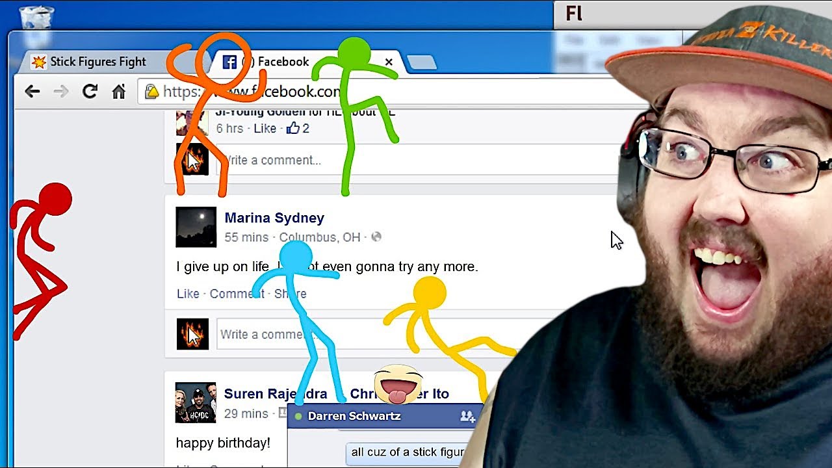Click the Facebook favicon on the tab

click(229, 62)
